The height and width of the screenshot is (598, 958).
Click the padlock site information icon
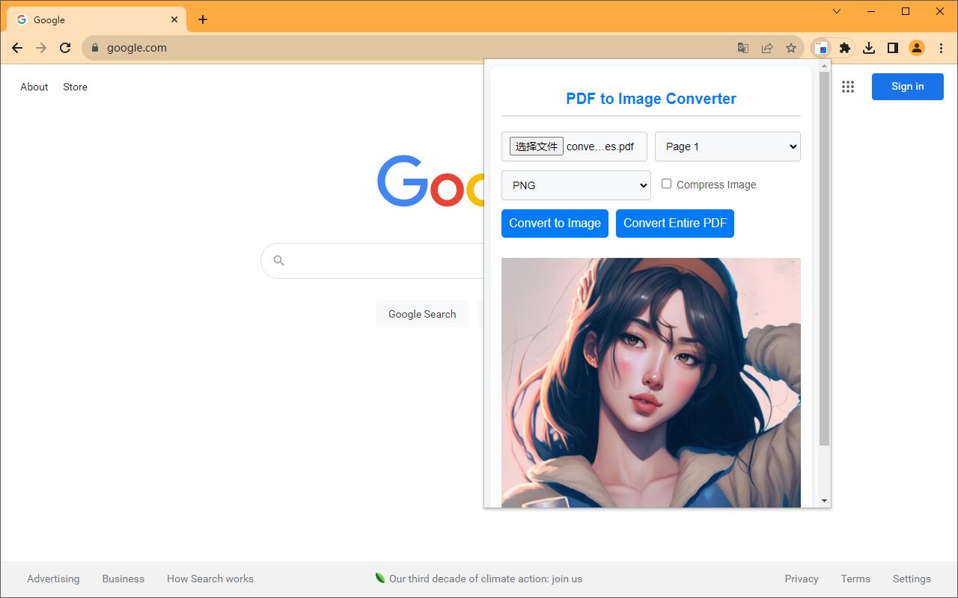pos(94,47)
